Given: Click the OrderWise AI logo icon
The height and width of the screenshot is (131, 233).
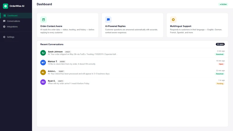Looking at the screenshot, I should (6, 6).
